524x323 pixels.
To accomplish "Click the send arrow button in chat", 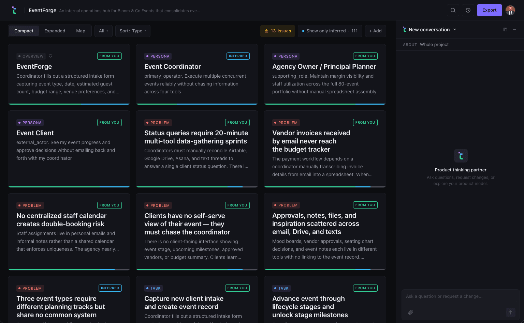I will 511,312.
